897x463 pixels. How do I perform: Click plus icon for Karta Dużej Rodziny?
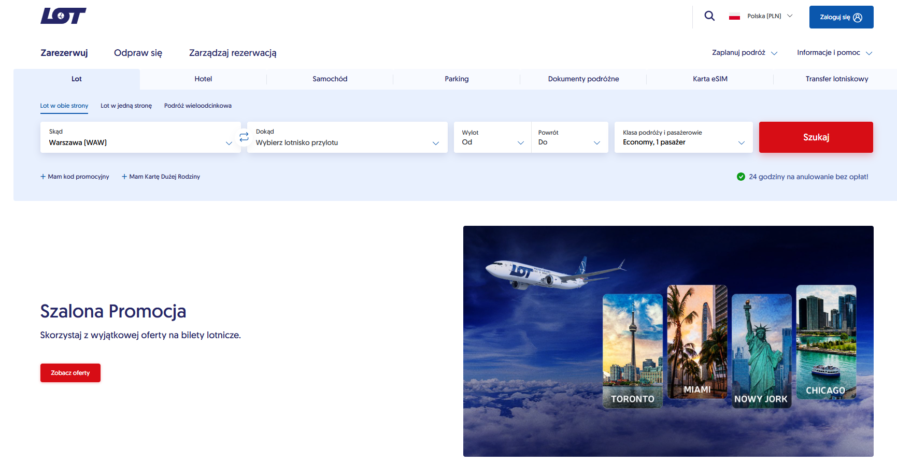coord(124,177)
